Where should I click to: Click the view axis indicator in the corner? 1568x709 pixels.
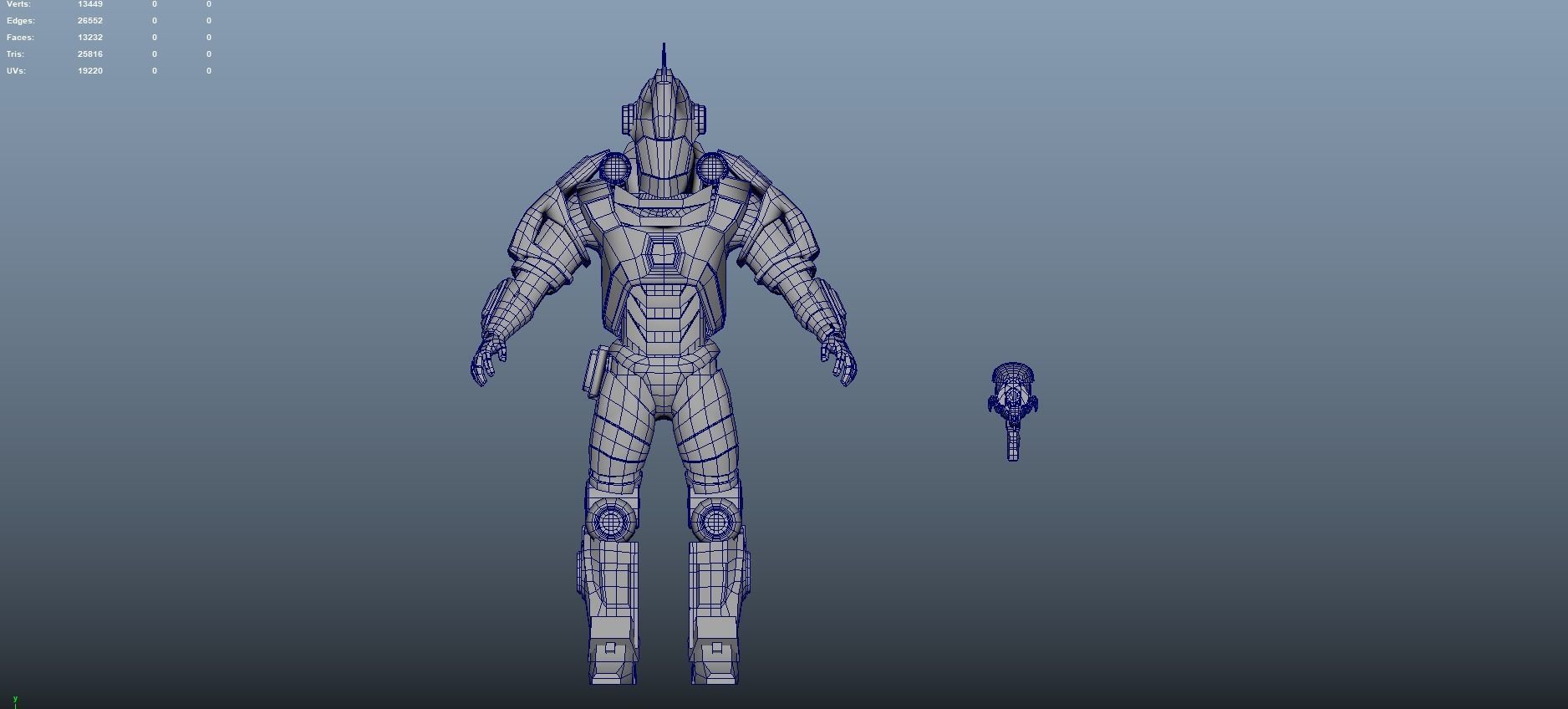point(15,701)
